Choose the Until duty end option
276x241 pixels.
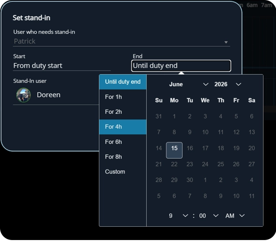pyautogui.click(x=123, y=82)
